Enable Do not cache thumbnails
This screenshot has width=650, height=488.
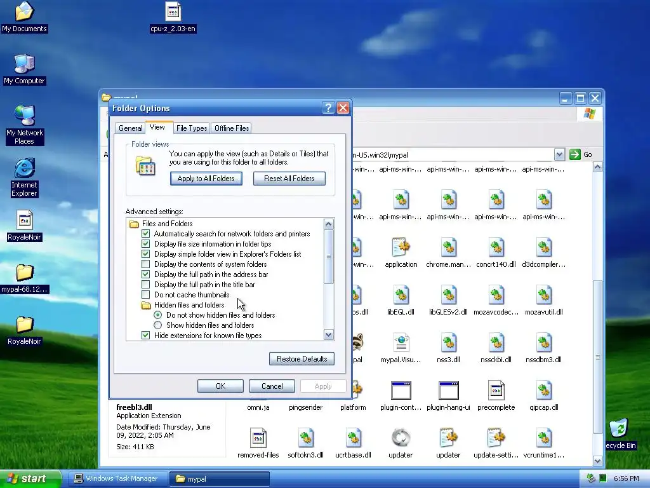pyautogui.click(x=145, y=295)
